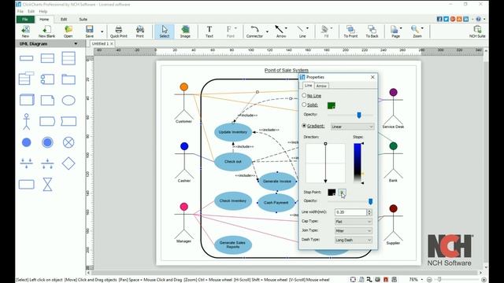The image size is (504, 283).
Task: Click the Line width input field
Action: pyautogui.click(x=350, y=212)
